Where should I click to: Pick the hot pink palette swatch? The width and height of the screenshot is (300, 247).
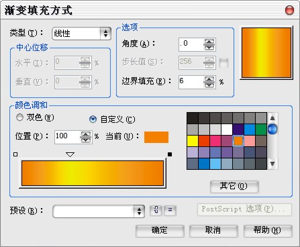(215, 141)
